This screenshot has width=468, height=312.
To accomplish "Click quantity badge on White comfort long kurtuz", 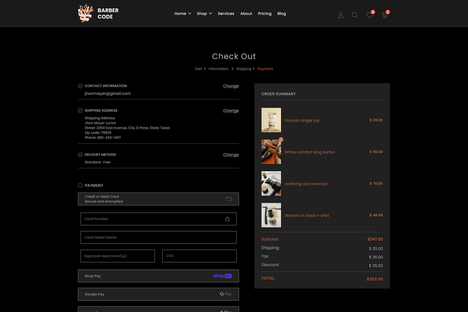I will tap(281, 140).
